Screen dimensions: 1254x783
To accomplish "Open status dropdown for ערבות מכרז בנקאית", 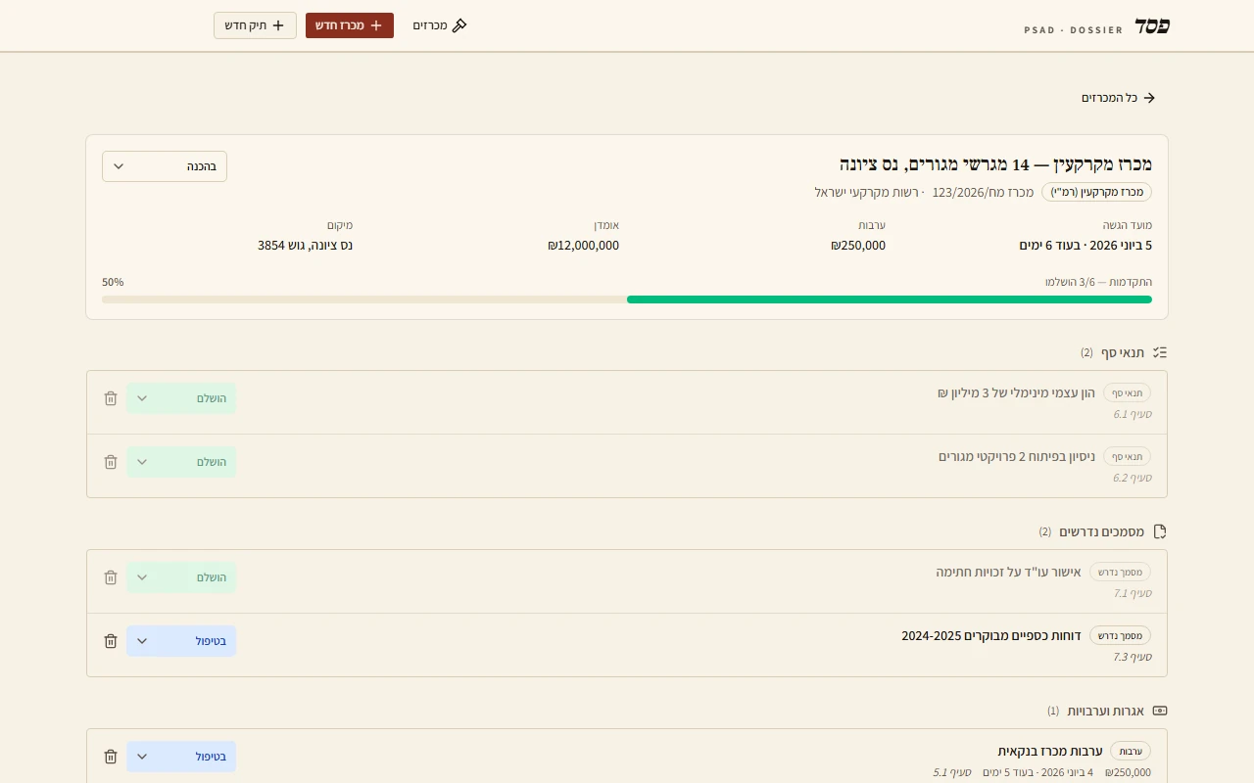I will pos(181,757).
